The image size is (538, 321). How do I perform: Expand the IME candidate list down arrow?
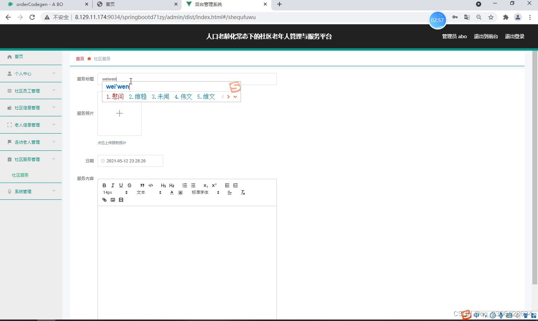235,97
